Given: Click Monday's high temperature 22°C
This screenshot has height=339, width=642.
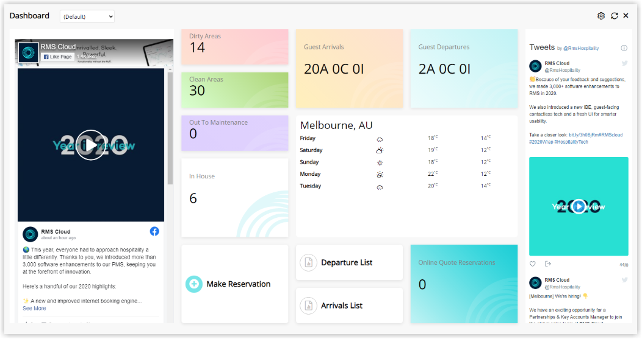Looking at the screenshot, I should pyautogui.click(x=433, y=173).
